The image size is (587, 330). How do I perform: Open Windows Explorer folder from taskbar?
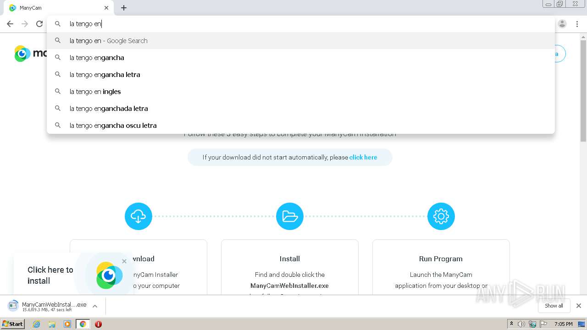52,324
